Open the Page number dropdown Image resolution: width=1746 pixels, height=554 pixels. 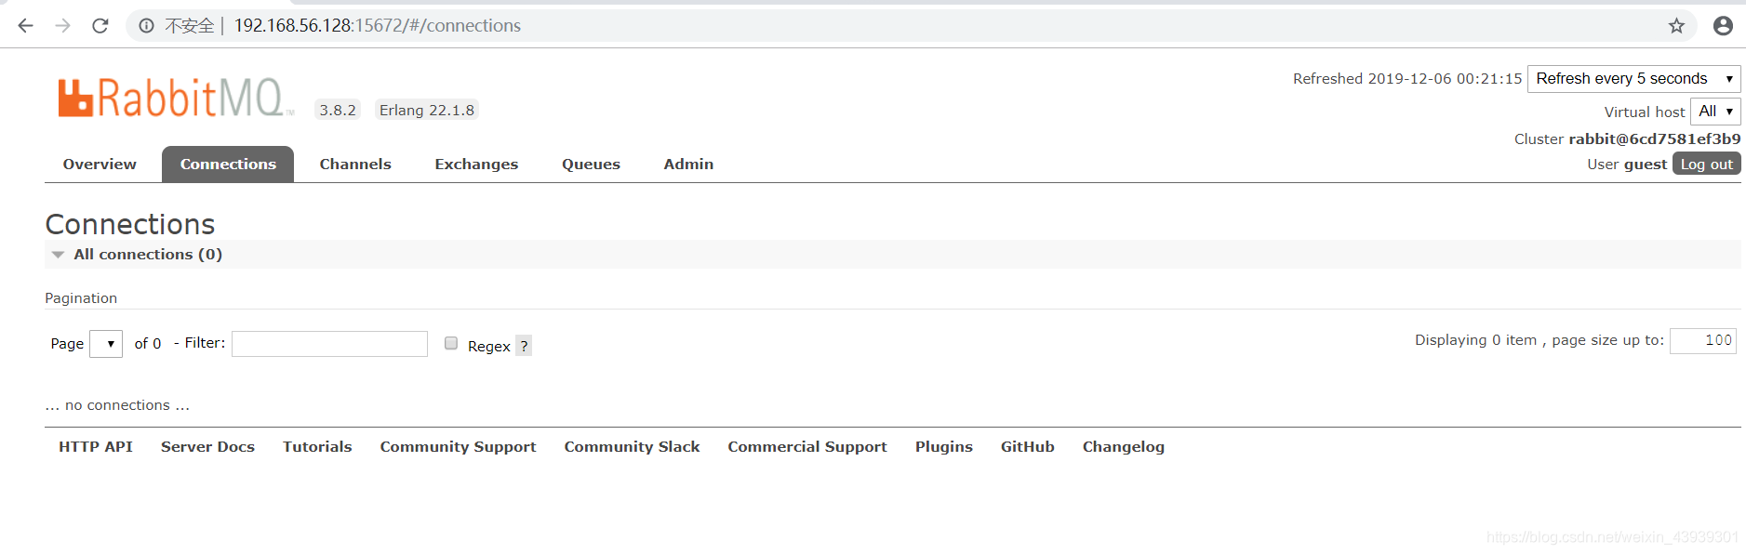(106, 344)
